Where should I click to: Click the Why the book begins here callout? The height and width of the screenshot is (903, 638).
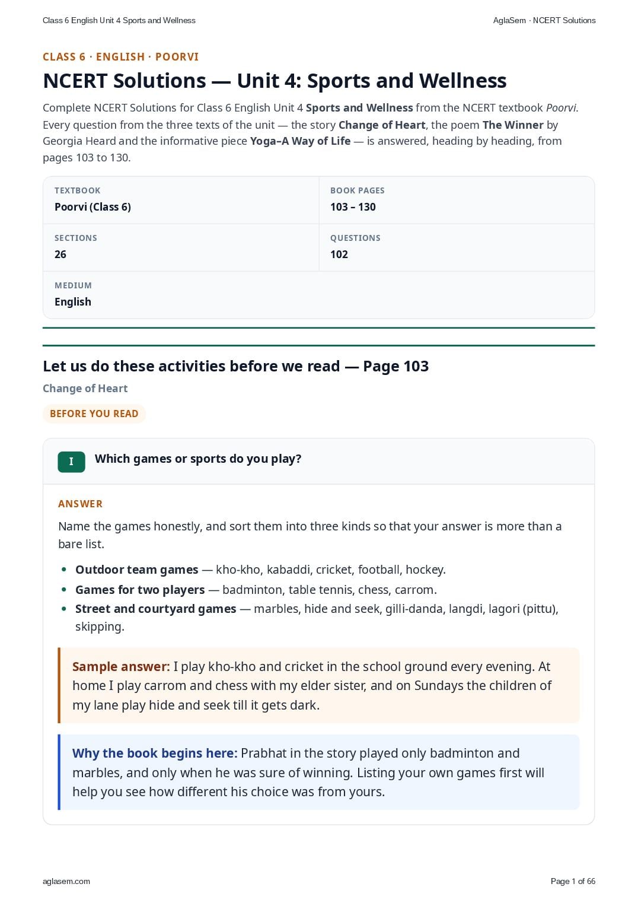click(x=318, y=772)
